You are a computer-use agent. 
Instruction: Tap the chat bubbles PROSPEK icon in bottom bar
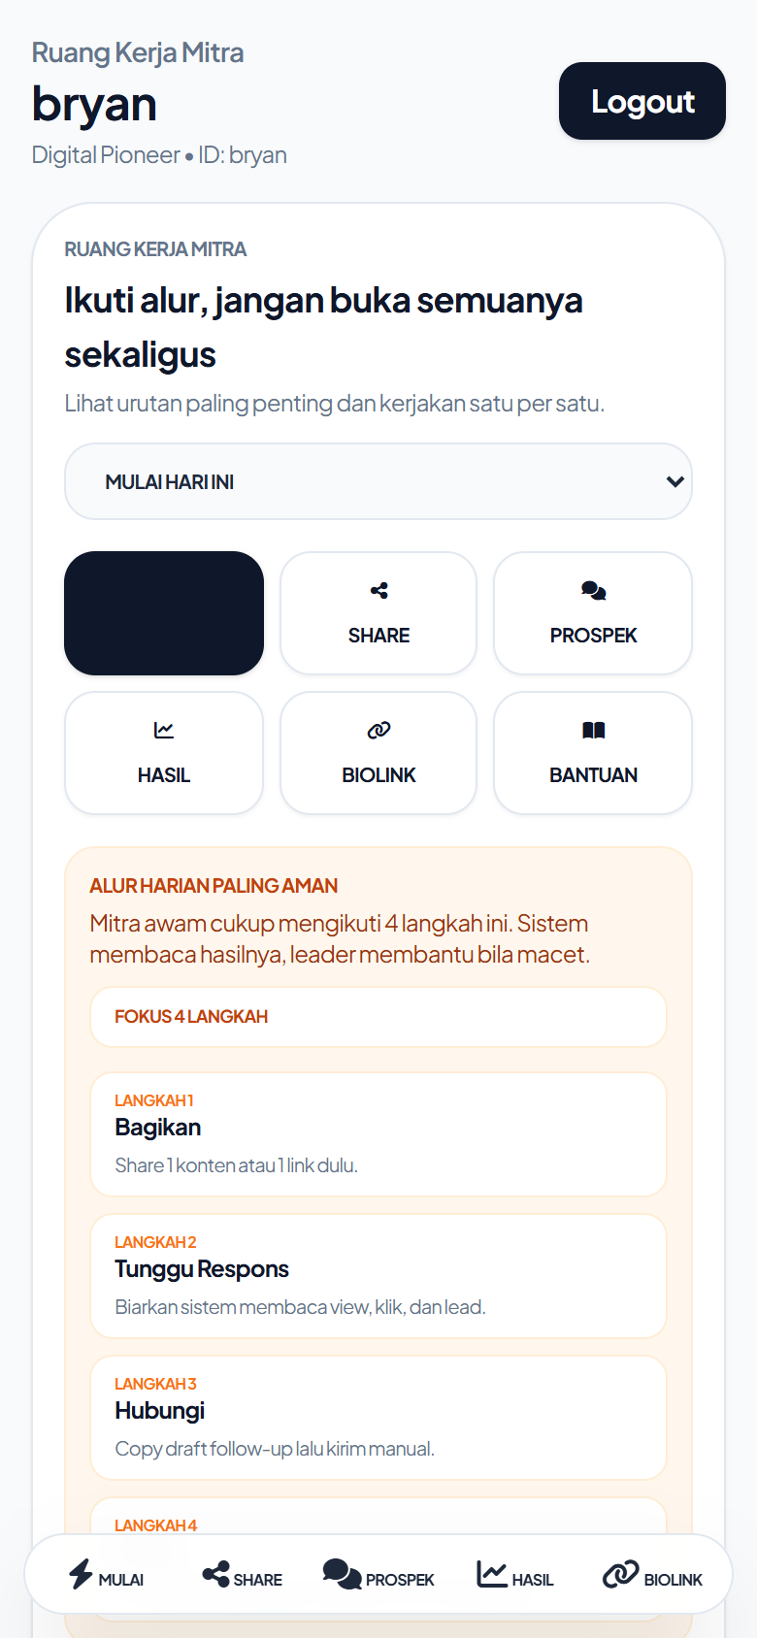click(342, 1573)
